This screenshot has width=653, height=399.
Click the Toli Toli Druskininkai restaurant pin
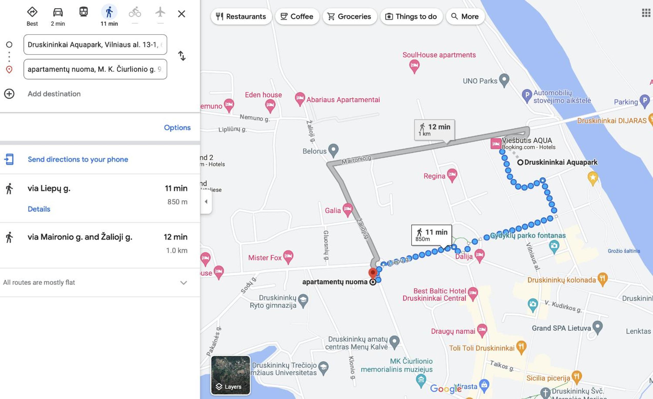[521, 347]
